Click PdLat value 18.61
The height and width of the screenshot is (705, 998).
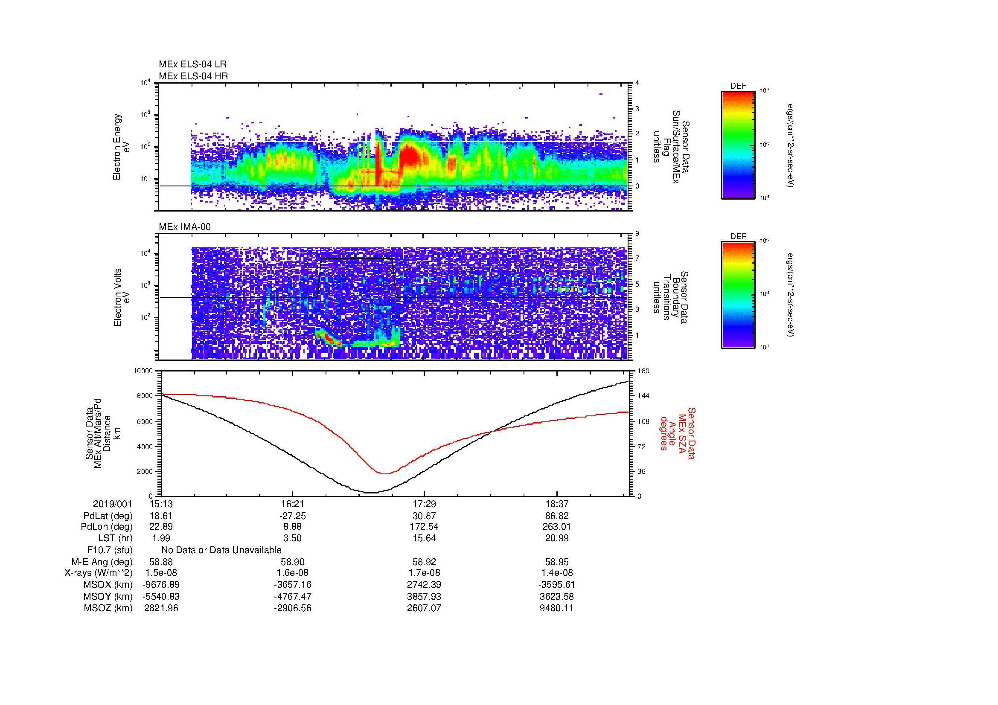coord(161,516)
